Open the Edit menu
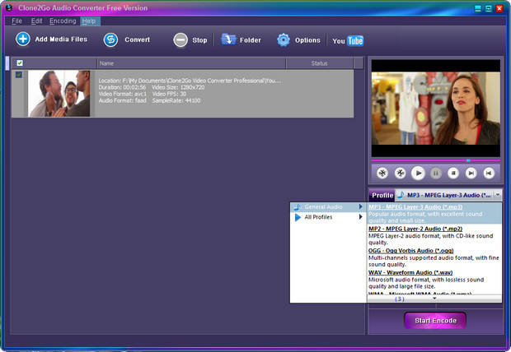This screenshot has width=511, height=352. click(x=36, y=21)
